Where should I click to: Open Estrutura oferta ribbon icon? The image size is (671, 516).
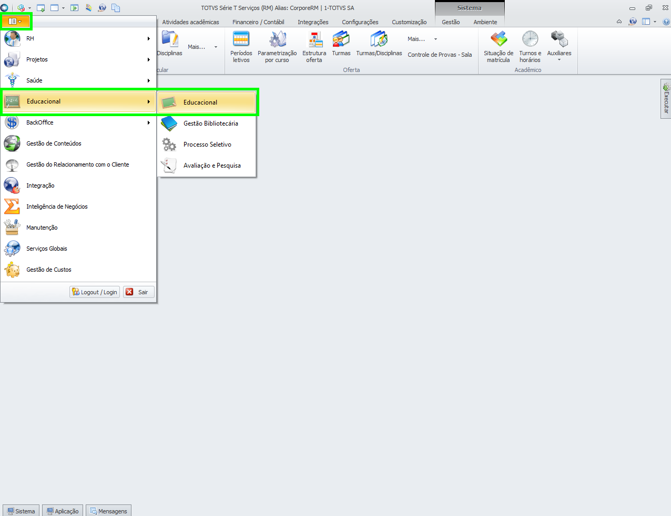click(x=314, y=47)
